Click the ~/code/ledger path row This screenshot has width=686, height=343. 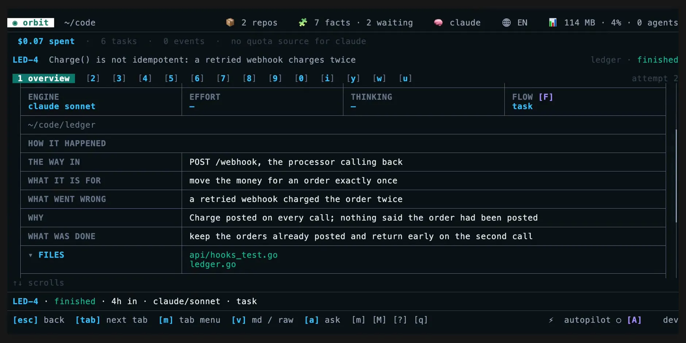(x=343, y=125)
